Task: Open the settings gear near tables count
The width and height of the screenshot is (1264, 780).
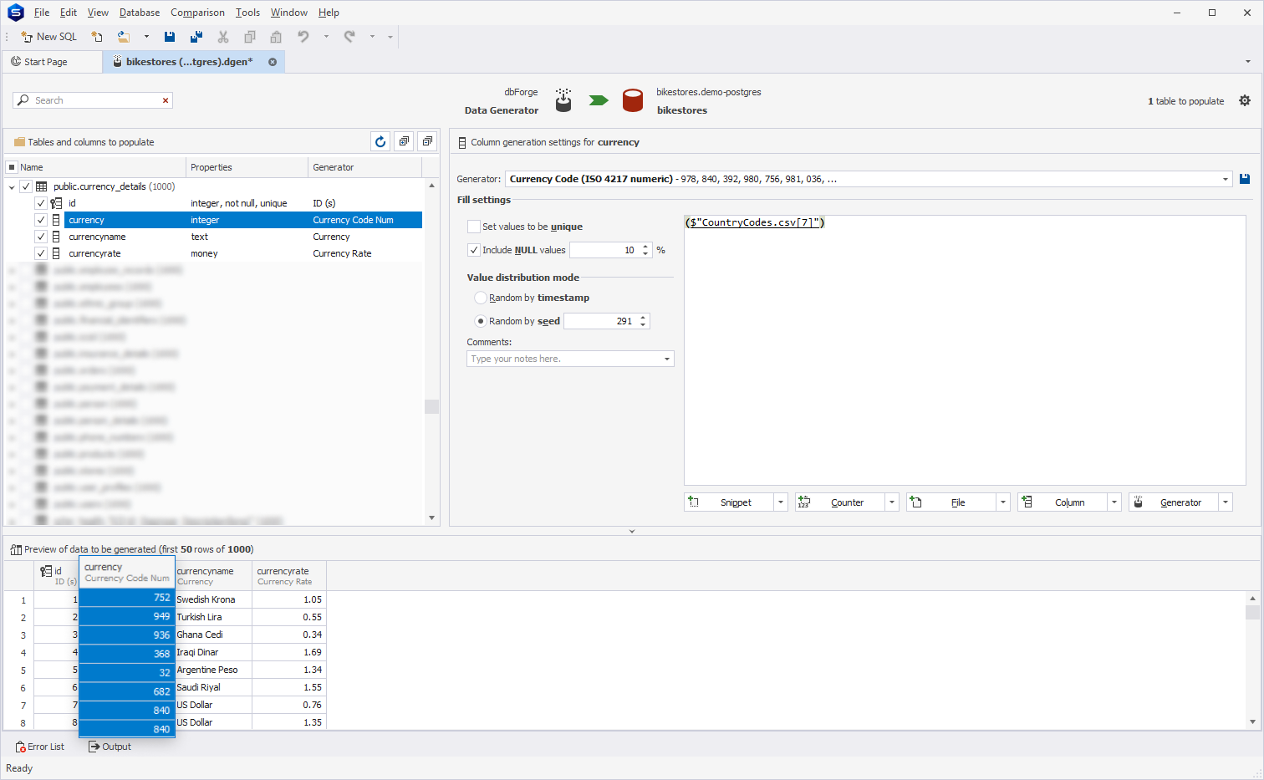Action: (1245, 100)
